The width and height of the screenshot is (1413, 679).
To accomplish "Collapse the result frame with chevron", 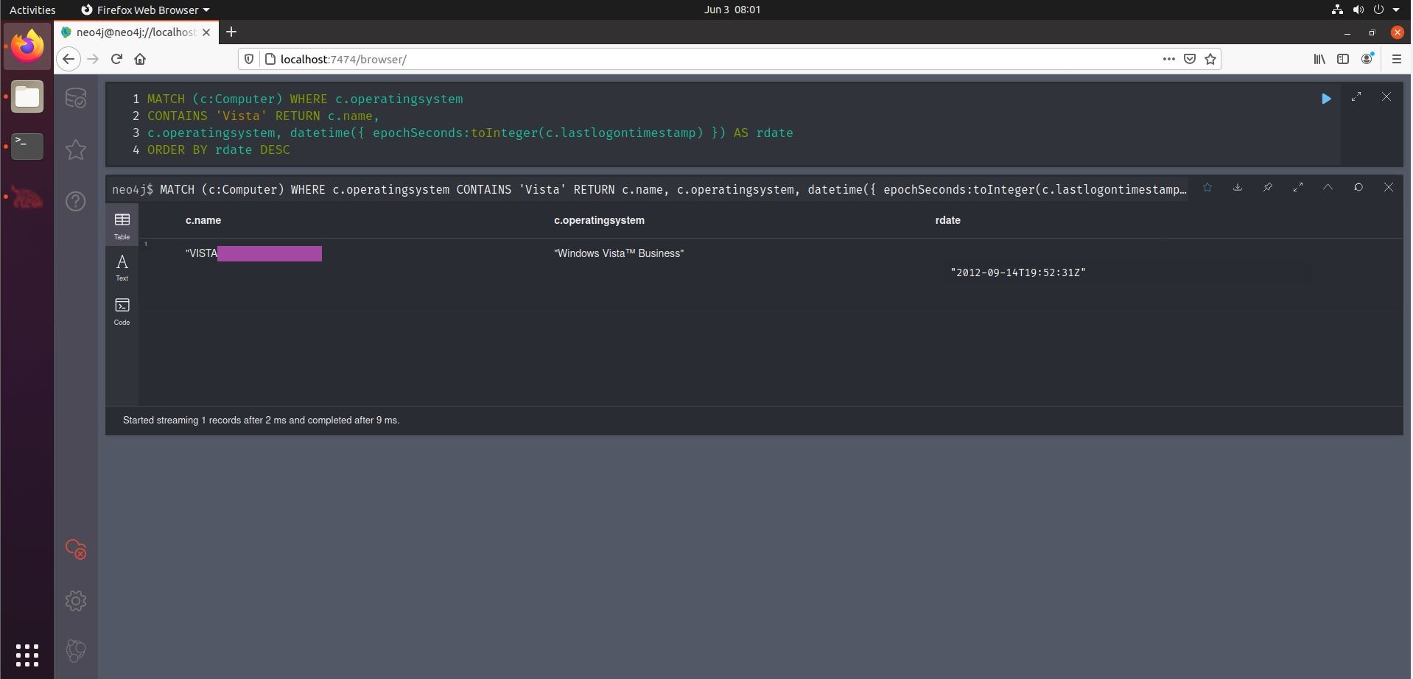I will (x=1328, y=188).
